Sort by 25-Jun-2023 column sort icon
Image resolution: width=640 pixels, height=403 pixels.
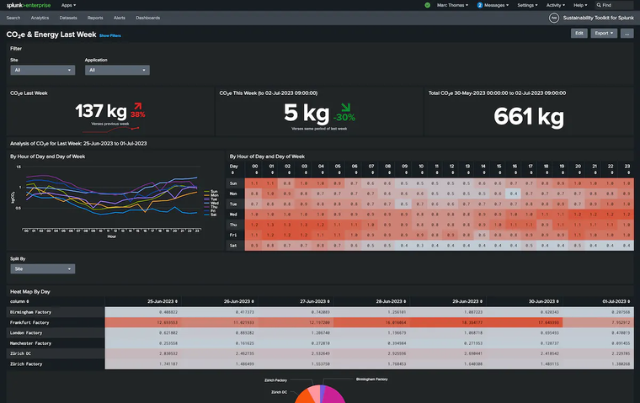(176, 301)
